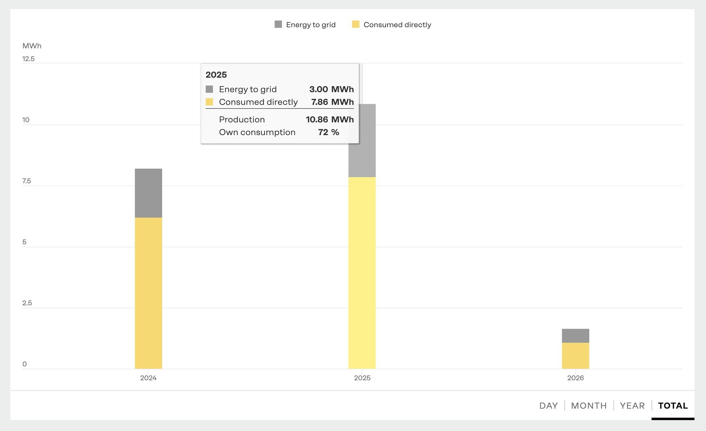The image size is (706, 431).
Task: Select the TOTAL view tab
Action: click(x=673, y=406)
